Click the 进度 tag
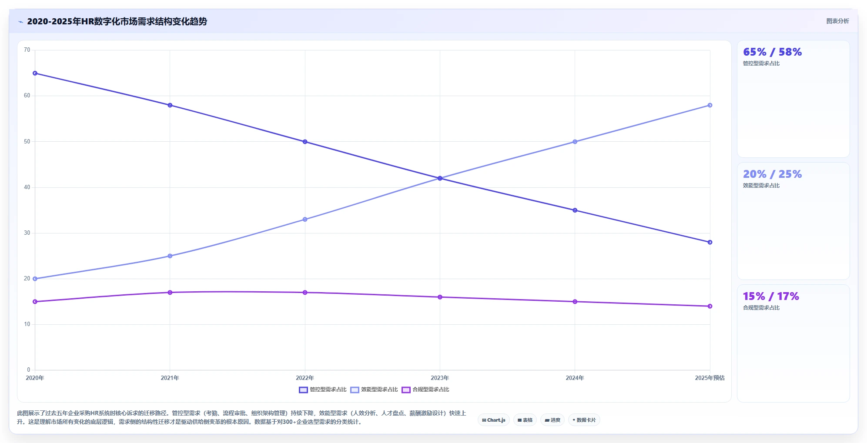 [x=552, y=420]
